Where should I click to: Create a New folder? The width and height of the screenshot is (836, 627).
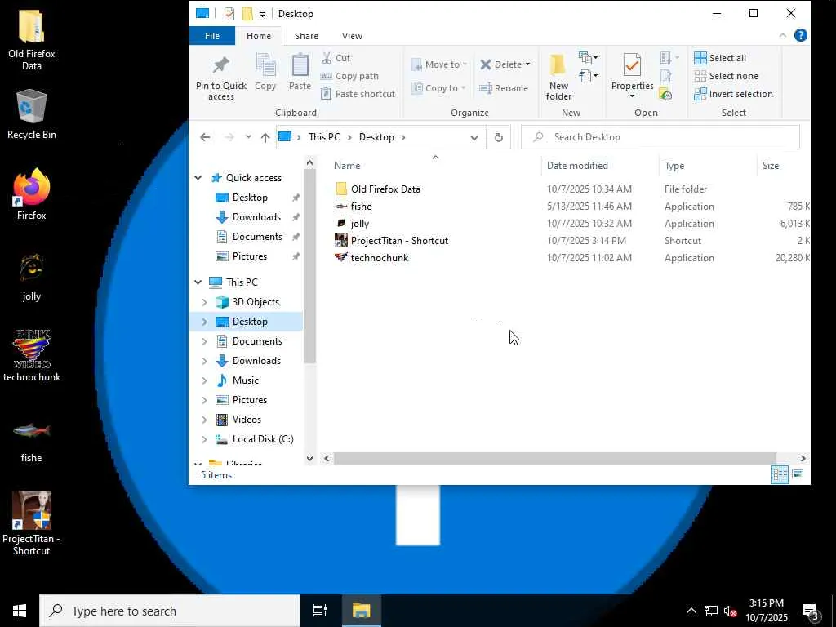(558, 78)
